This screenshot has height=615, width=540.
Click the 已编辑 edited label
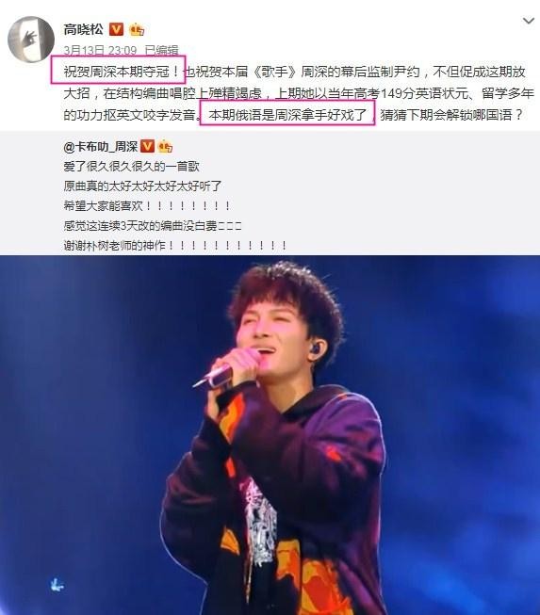[162, 50]
